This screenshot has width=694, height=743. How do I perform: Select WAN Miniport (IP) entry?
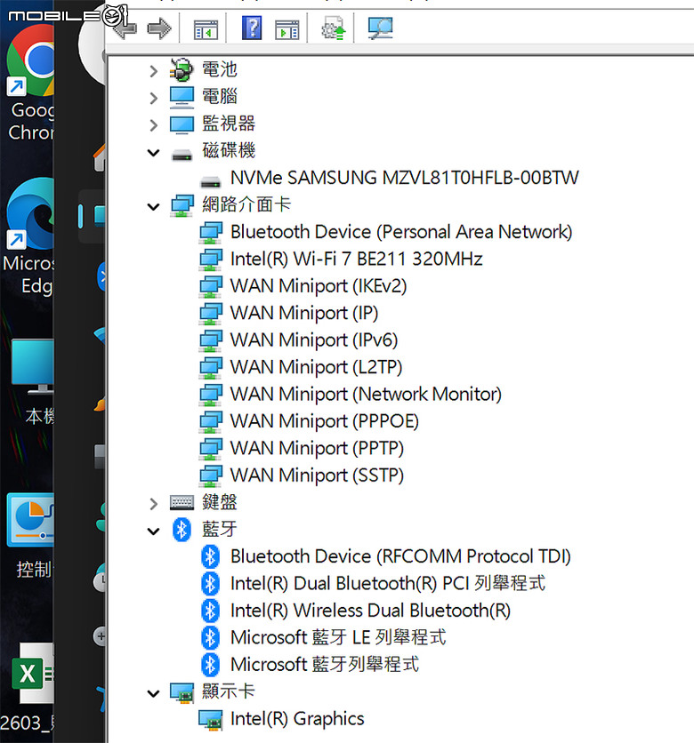(304, 313)
